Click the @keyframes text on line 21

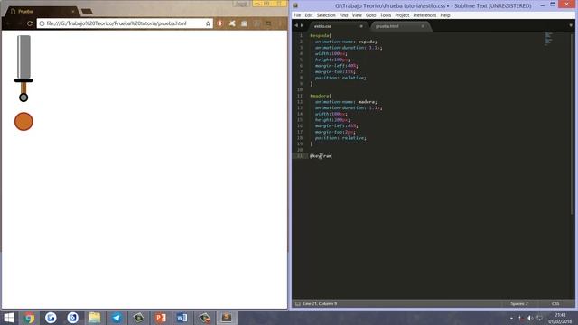tap(321, 156)
